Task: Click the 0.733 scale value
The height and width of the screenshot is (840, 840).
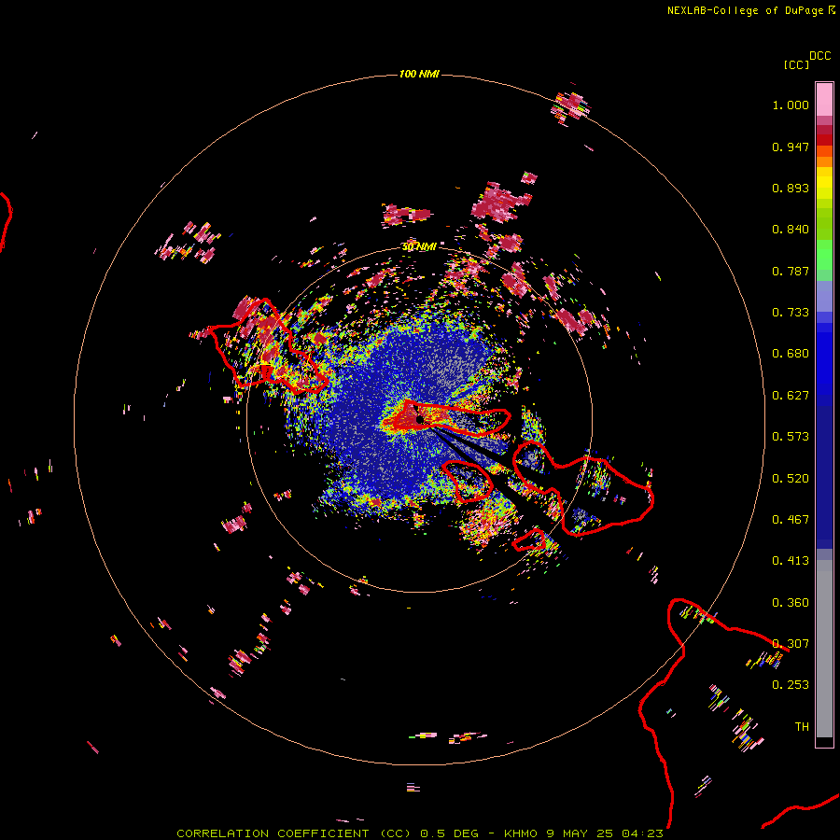Action: tap(791, 313)
